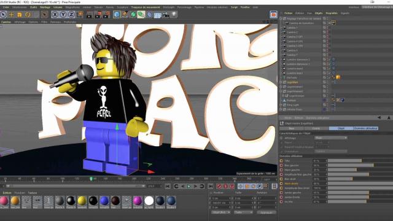This screenshot has width=393, height=221.
Task: Click the floor environment grid icon
Action: point(158,15)
